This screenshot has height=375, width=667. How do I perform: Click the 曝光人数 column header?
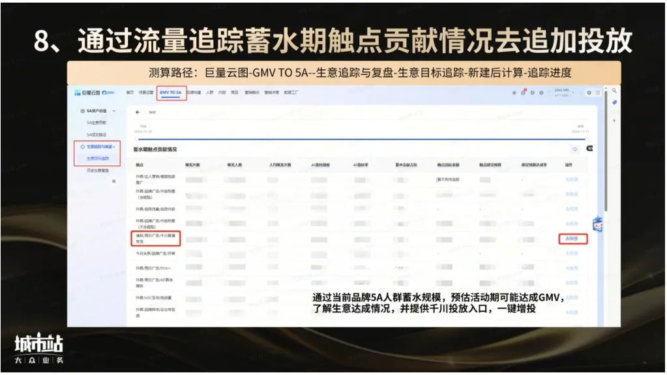tap(234, 165)
